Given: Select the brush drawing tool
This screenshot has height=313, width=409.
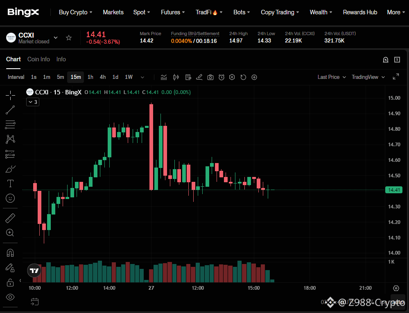Looking at the screenshot, I should (x=10, y=169).
